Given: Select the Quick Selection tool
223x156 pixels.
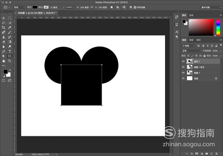Looking at the screenshot, I should (x=10, y=23).
